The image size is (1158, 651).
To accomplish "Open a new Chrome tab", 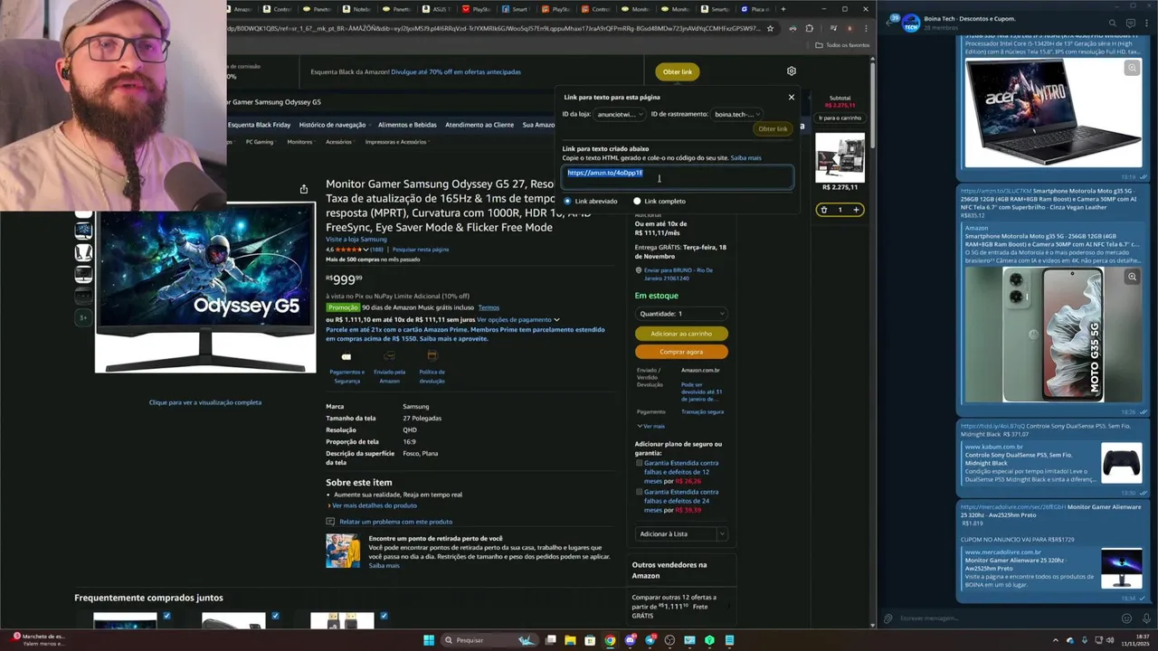I will pyautogui.click(x=783, y=9).
